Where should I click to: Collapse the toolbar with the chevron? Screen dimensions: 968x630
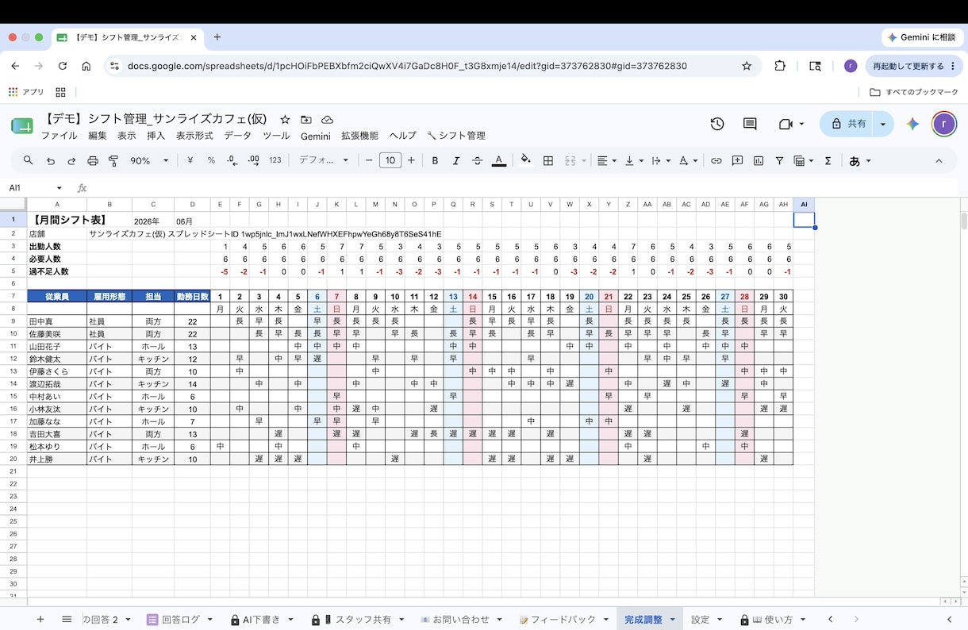click(x=939, y=160)
